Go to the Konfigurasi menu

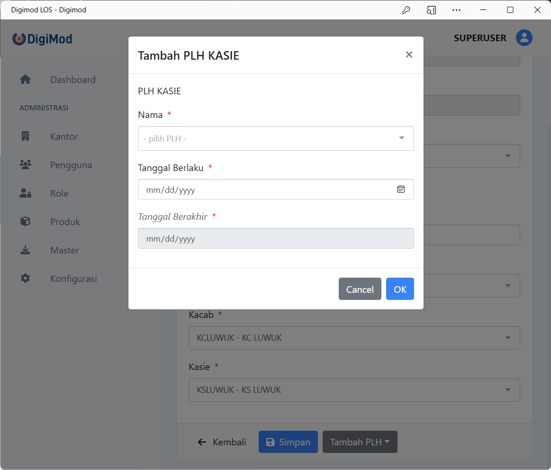pos(73,279)
